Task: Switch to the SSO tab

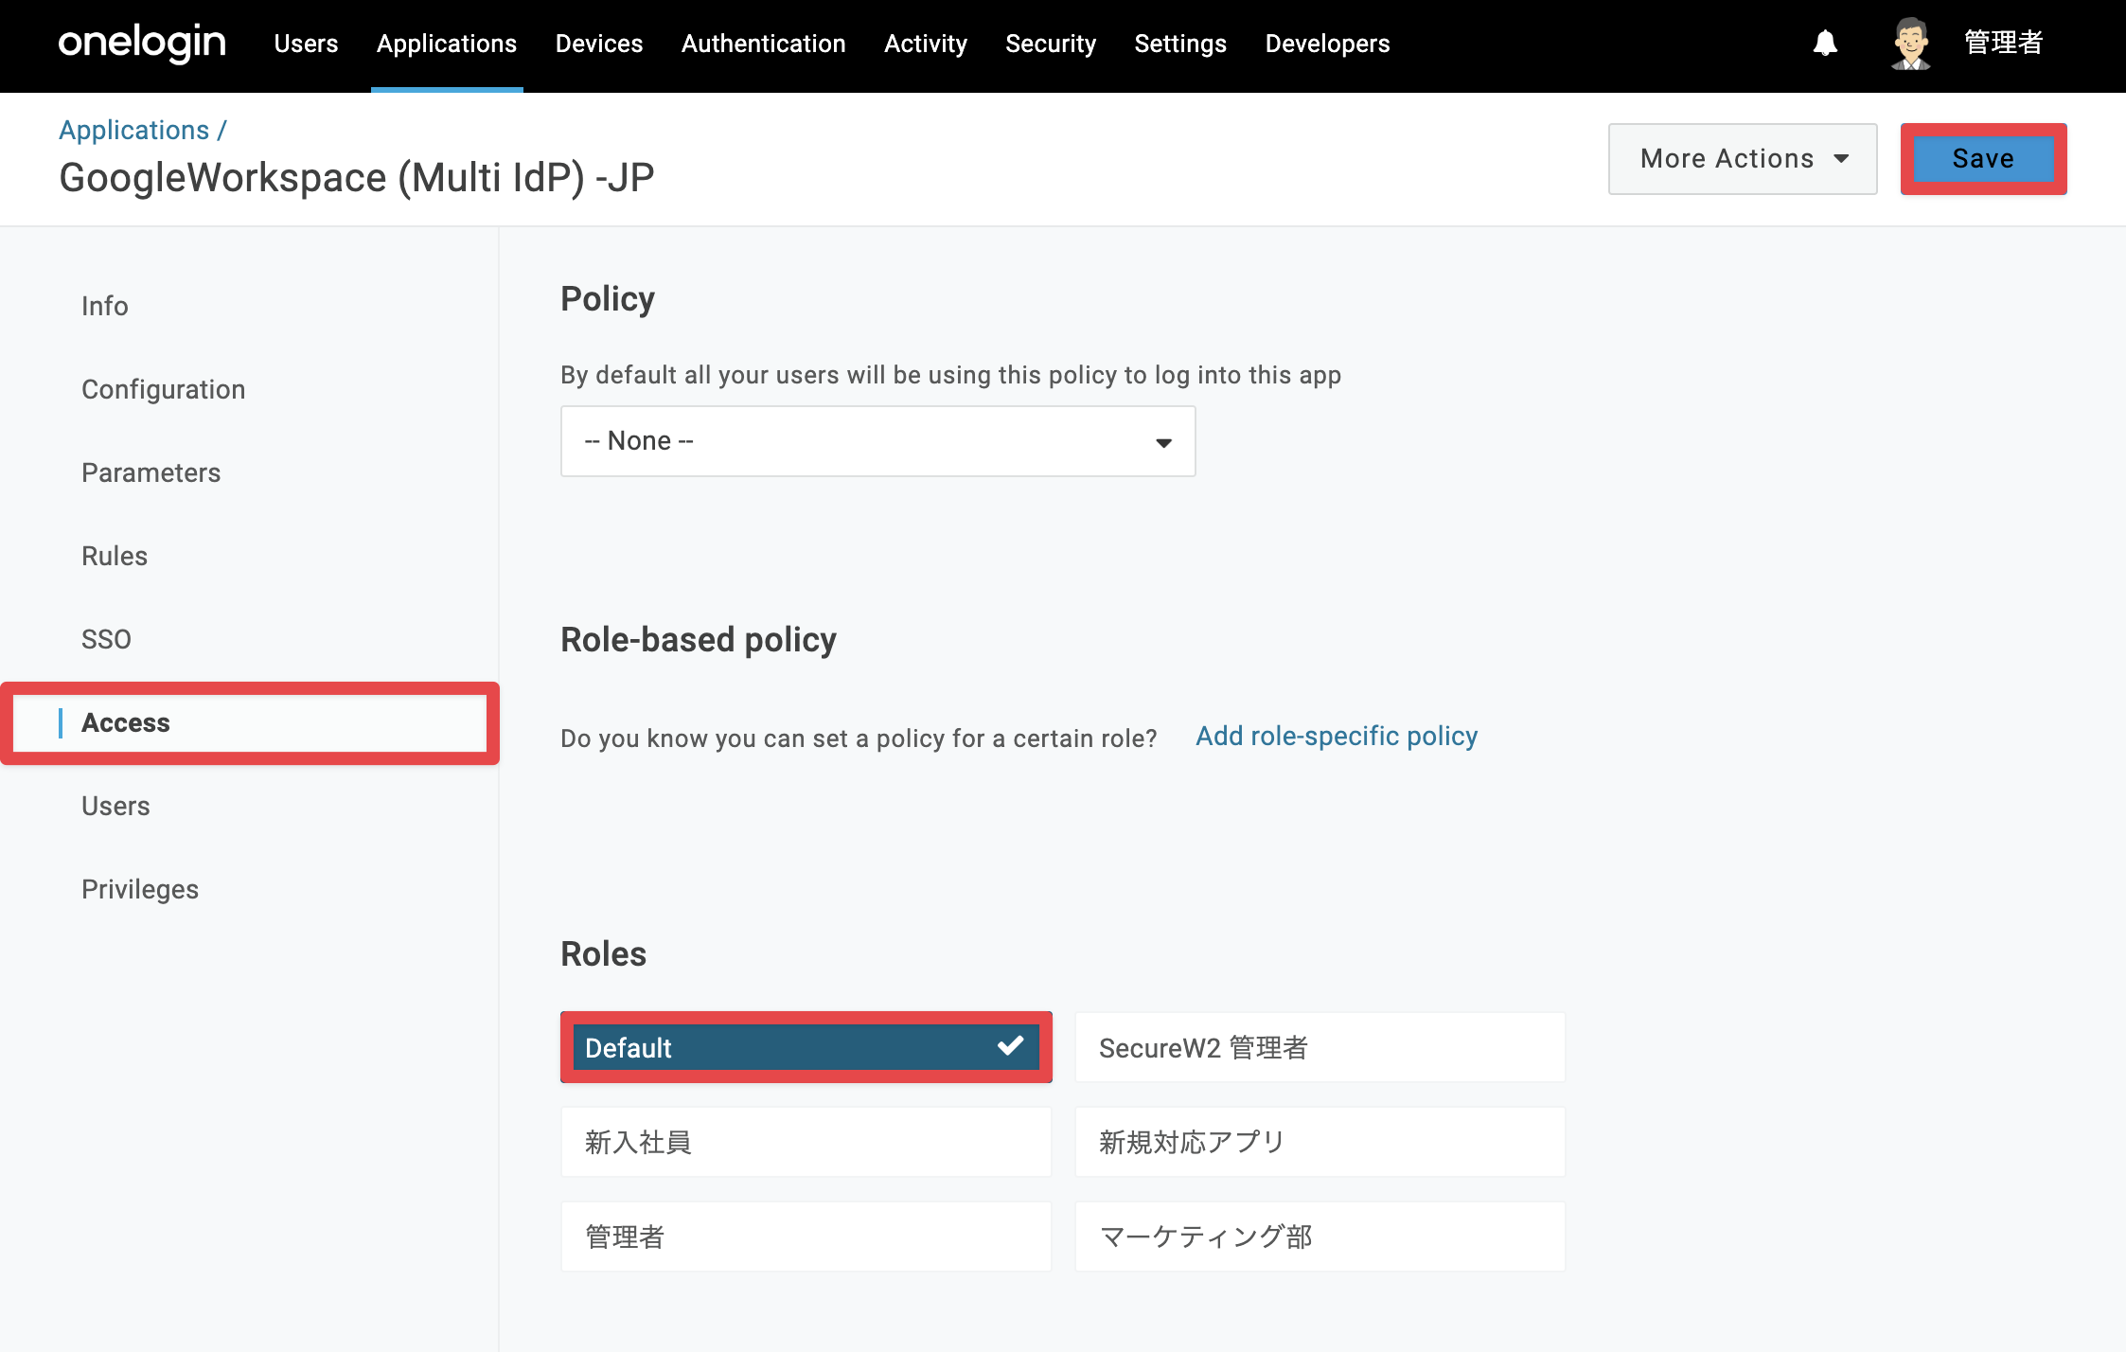Action: click(106, 639)
